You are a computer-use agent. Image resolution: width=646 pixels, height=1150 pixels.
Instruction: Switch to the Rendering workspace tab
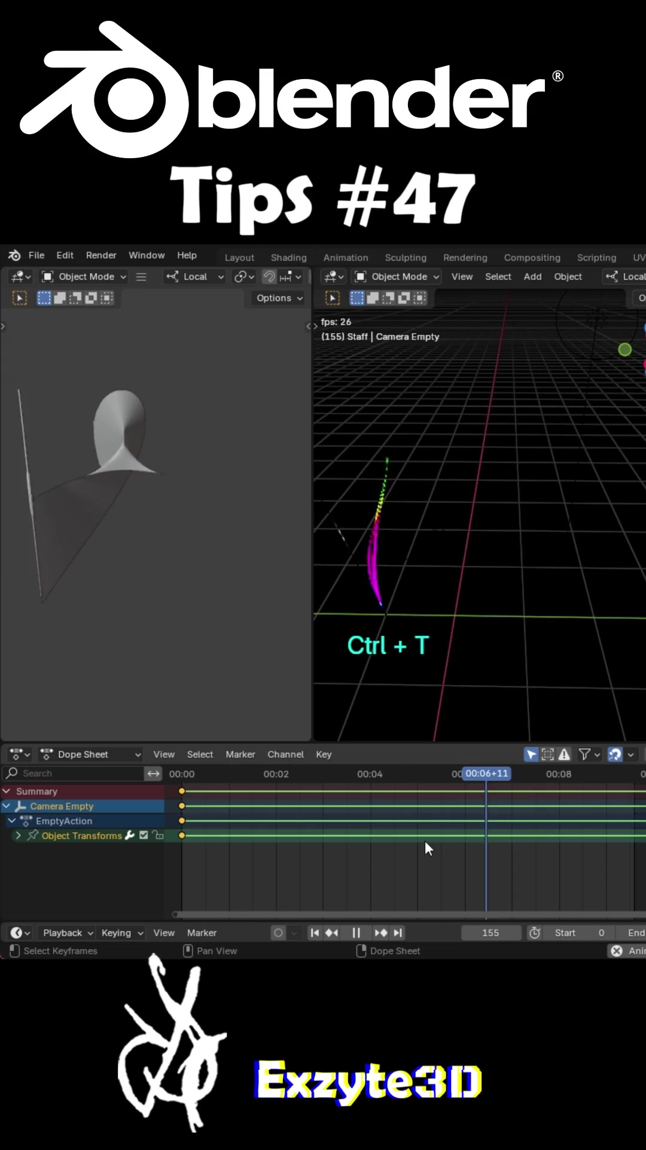pyautogui.click(x=465, y=258)
